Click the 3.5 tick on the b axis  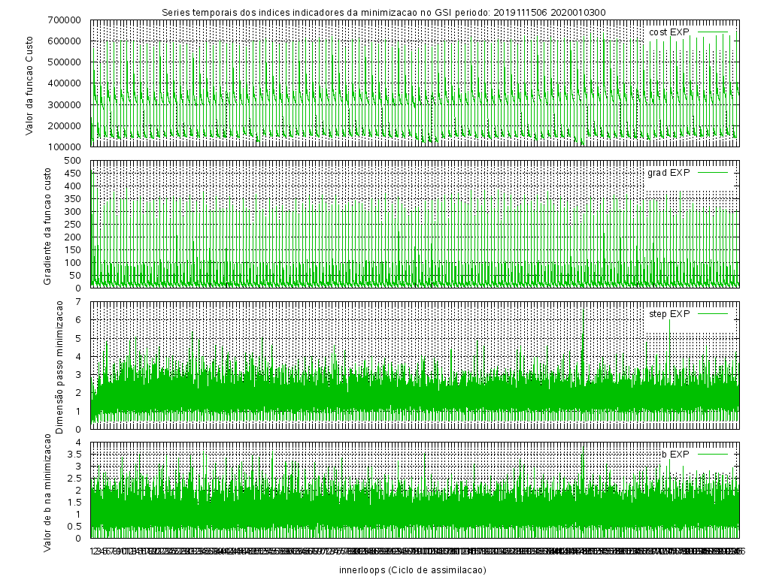click(x=76, y=455)
